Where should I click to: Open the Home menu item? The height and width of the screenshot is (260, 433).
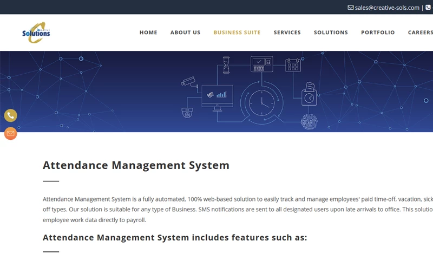point(148,32)
